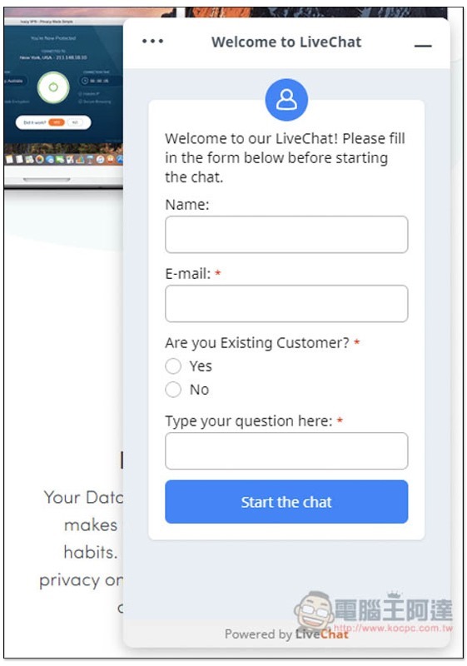Select No for Existing Customer
Screen dimensions: 467x666
[x=173, y=389]
